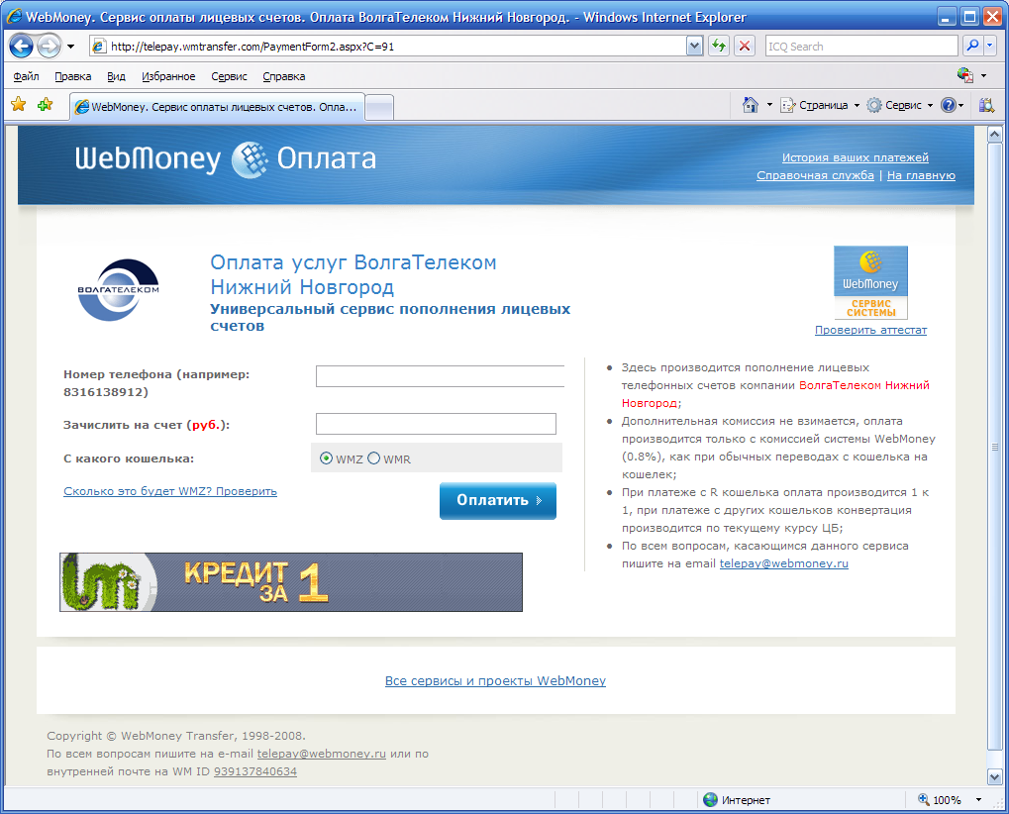Click the Stop loading X icon
Screen dimensions: 1009x814
(745, 47)
